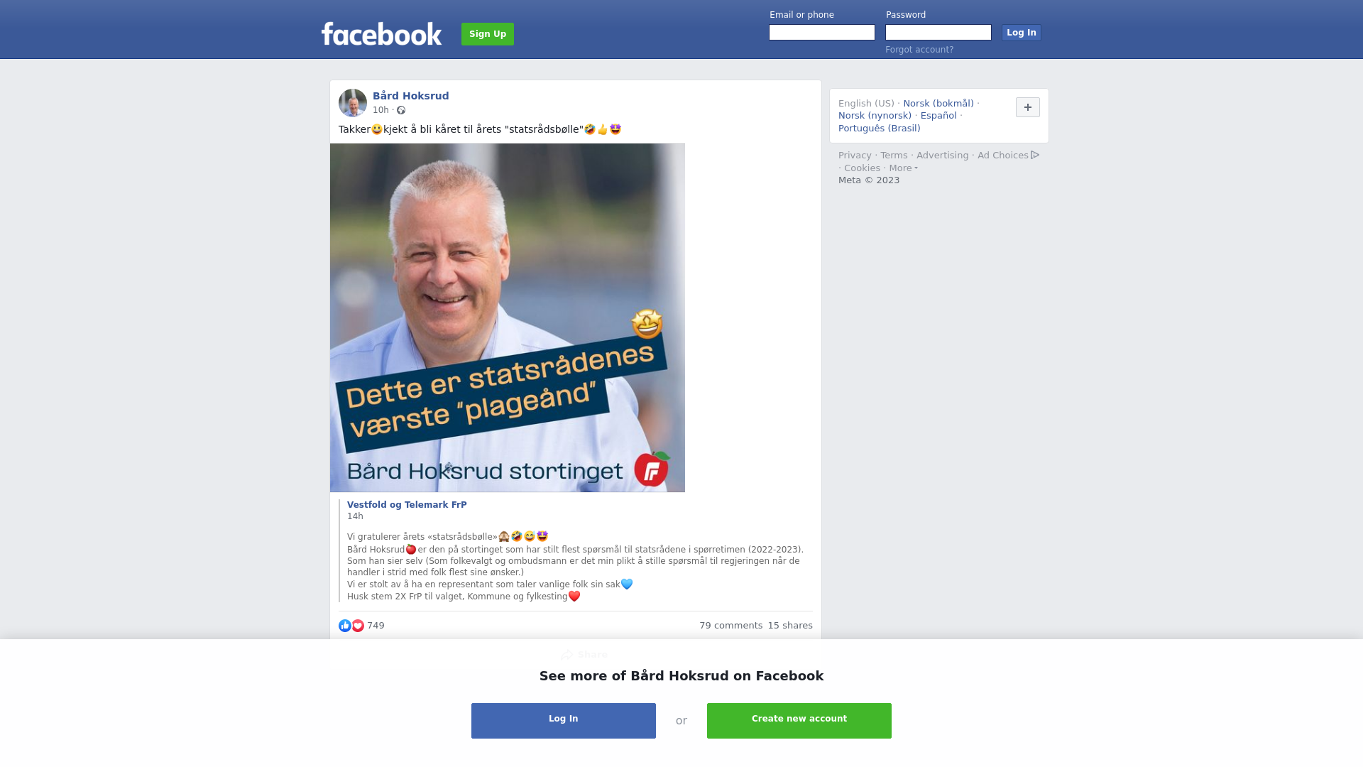Screen dimensions: 1363x767
Task: Click the Log In button in header
Action: (x=1021, y=33)
